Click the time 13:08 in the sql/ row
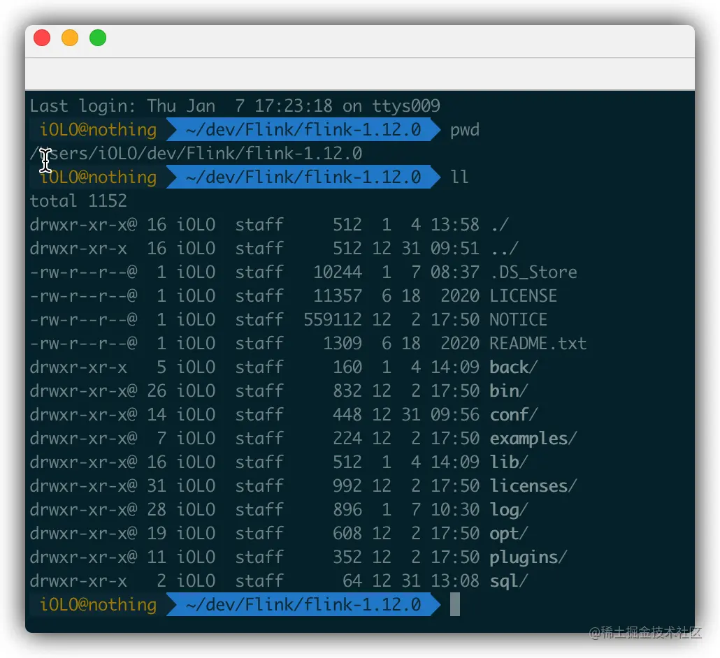The image size is (720, 658). point(455,582)
